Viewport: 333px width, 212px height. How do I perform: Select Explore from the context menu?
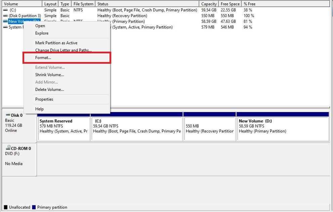click(x=42, y=33)
